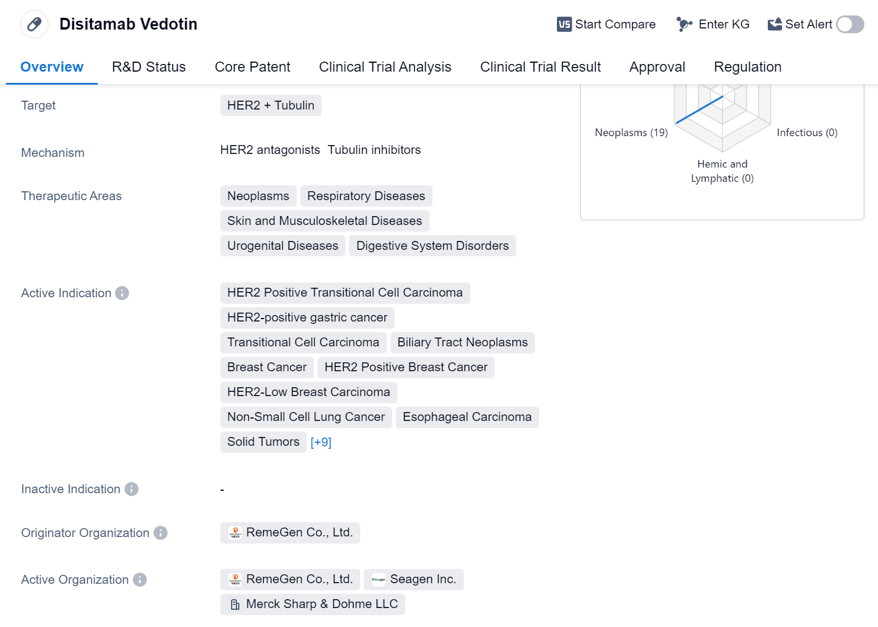Click the Start Compare VS icon

click(564, 24)
